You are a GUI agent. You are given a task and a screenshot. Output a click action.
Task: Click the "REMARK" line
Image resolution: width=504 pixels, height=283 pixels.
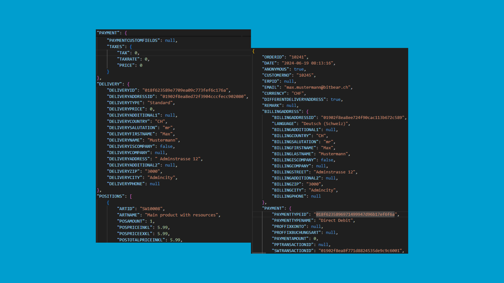[280, 105]
